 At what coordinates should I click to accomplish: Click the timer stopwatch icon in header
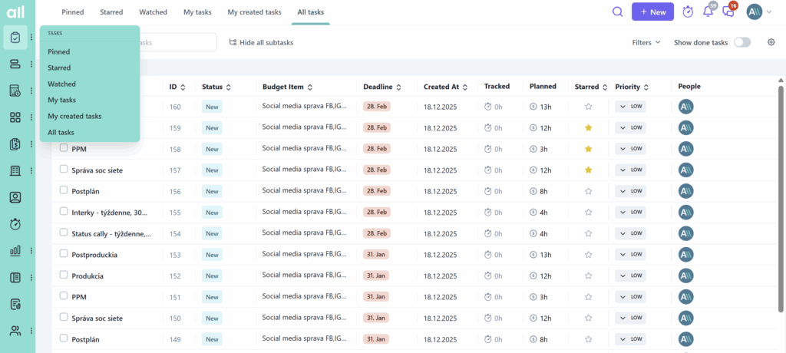(x=688, y=12)
